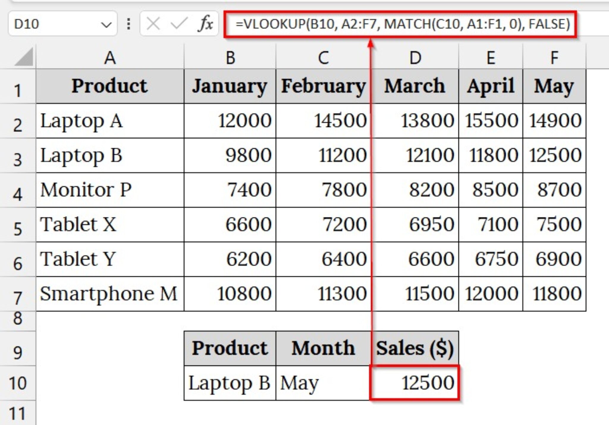This screenshot has height=425, width=609.
Task: Confirm the formula with the checkmark icon
Action: click(179, 23)
